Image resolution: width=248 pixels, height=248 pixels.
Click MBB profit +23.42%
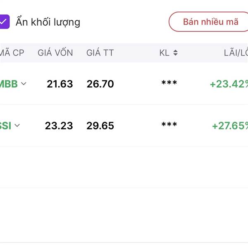229,84
